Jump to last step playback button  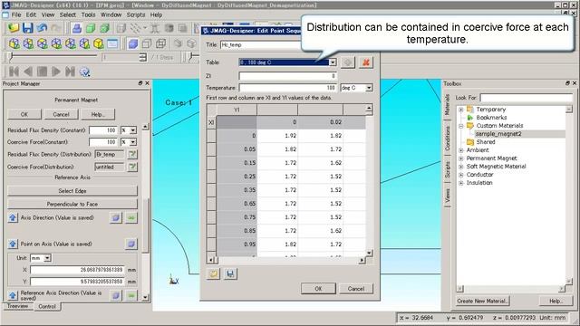click(70, 72)
